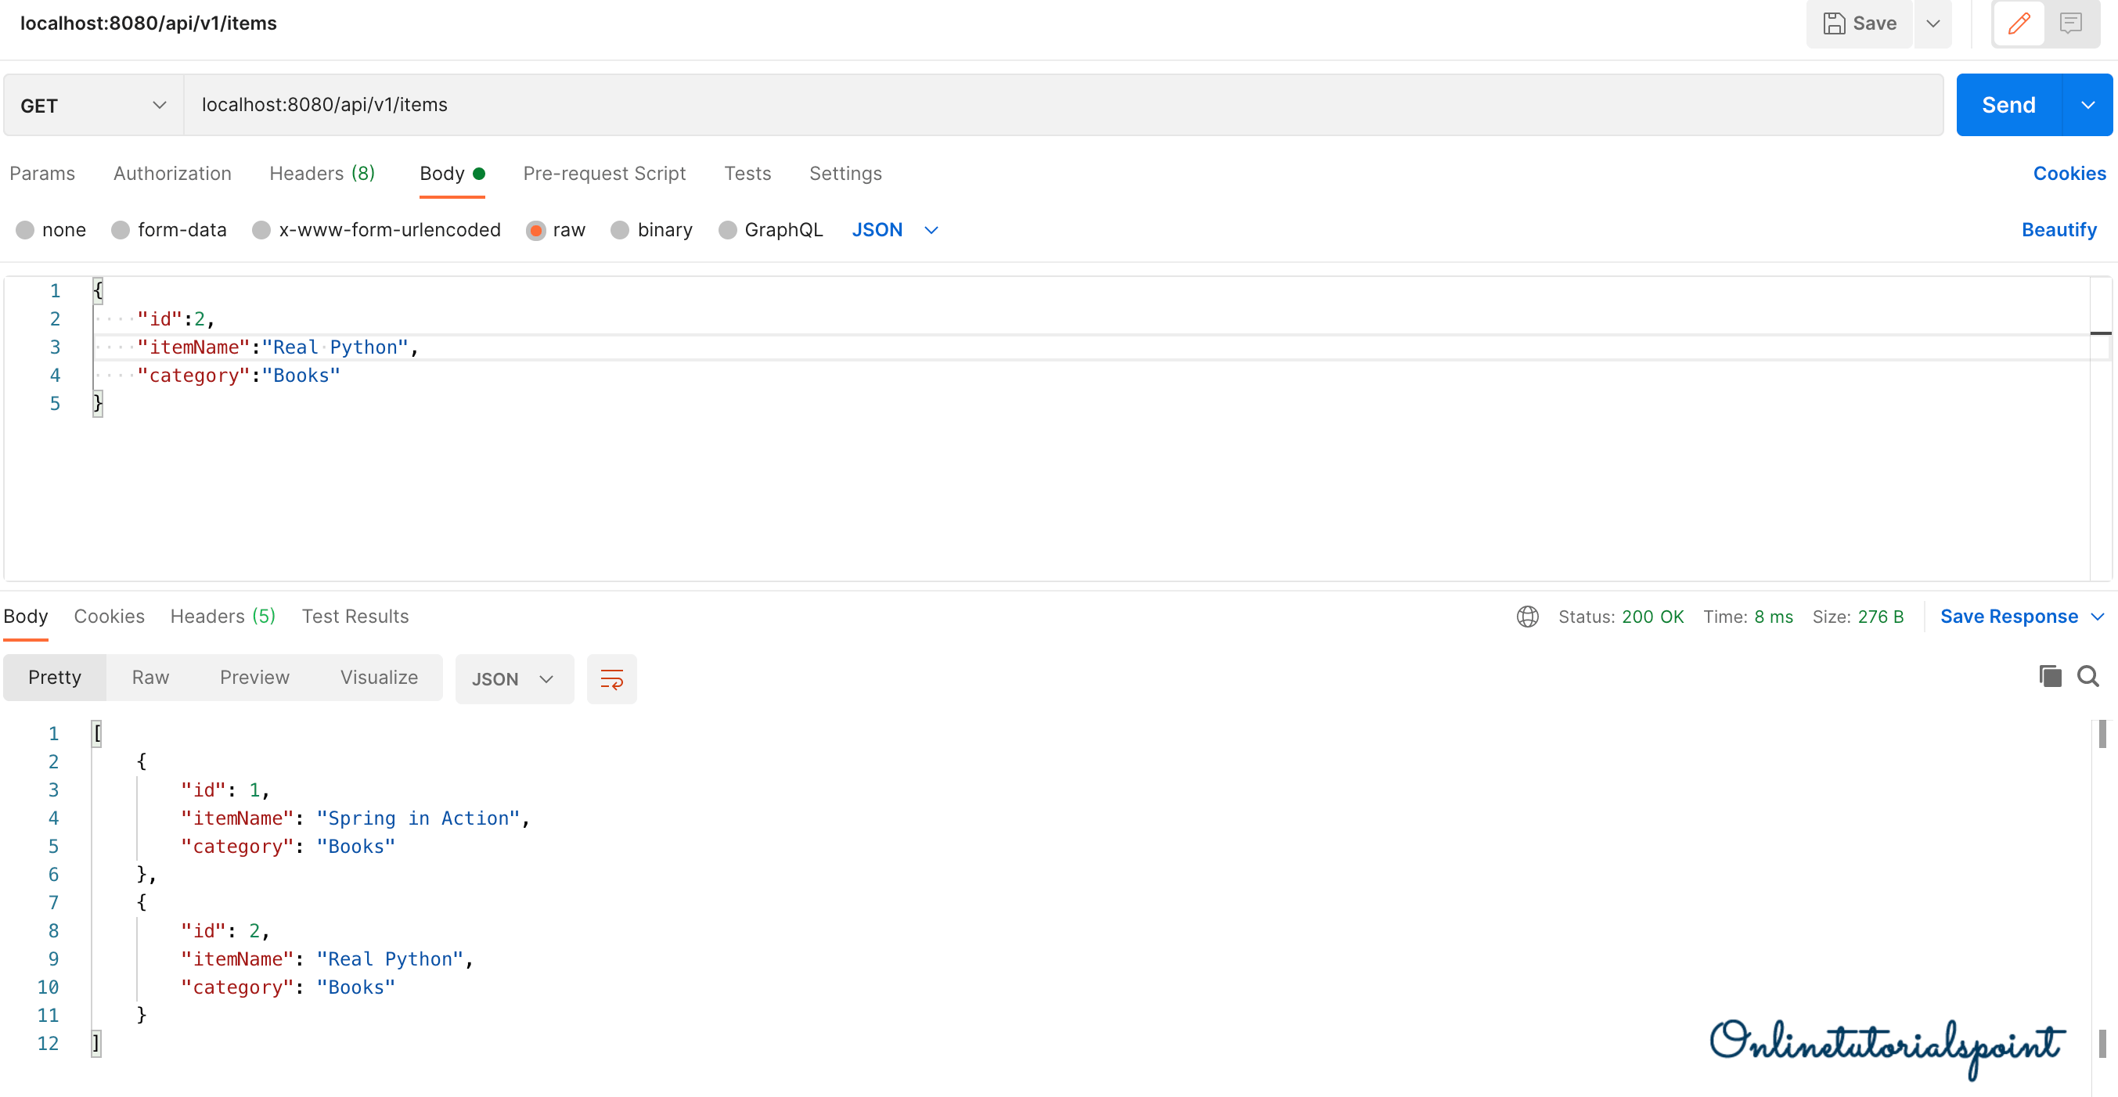
Task: Click the globe network icon near Status
Action: (x=1527, y=617)
